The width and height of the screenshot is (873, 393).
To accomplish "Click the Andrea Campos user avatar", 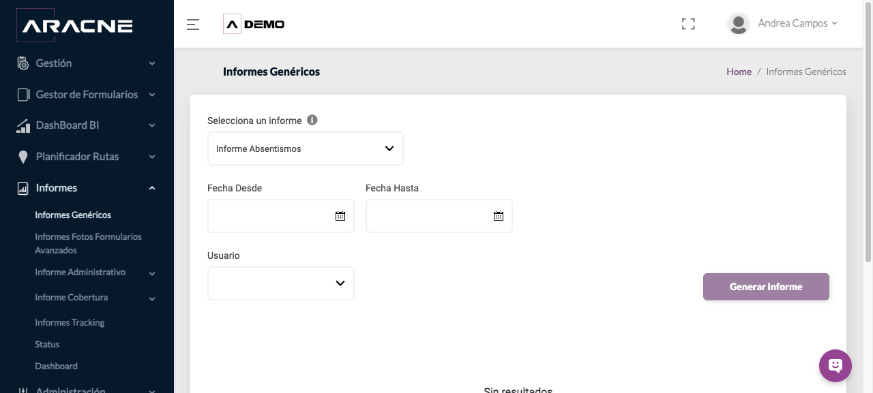I will coord(739,24).
